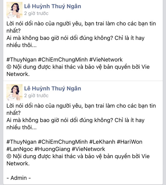
Task: Open #ChiEmChungMinh hashtag in second post
Action: 63,142
